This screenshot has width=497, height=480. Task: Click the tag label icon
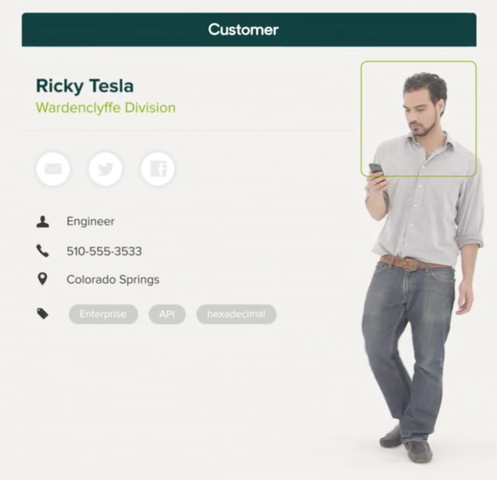click(x=42, y=313)
